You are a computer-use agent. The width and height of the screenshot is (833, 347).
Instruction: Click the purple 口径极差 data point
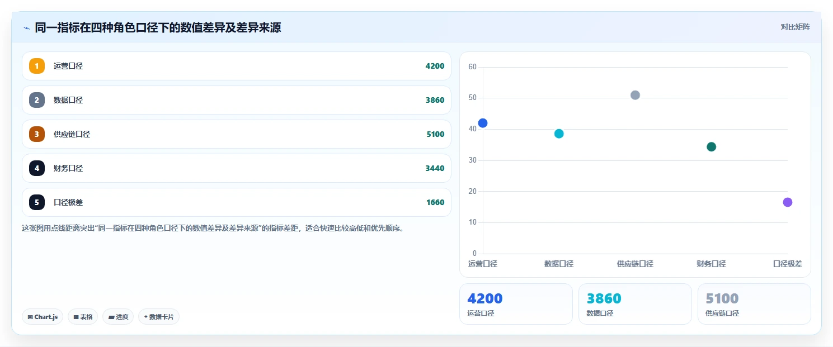[788, 202]
